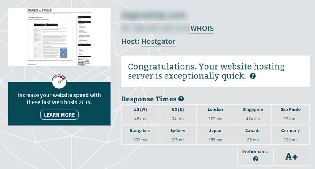This screenshot has width=315, height=169.
Task: Click the LEARN MORE button
Action: [x=59, y=114]
